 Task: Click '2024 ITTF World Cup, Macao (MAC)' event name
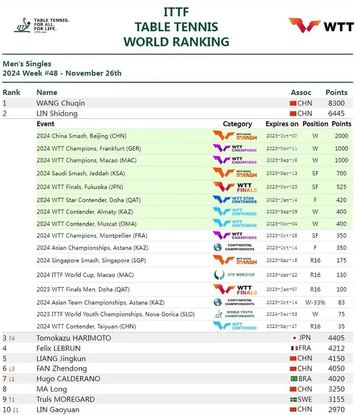coord(85,275)
